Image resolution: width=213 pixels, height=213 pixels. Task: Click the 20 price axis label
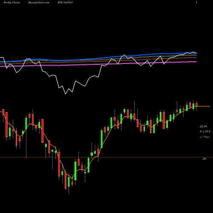tap(204, 159)
